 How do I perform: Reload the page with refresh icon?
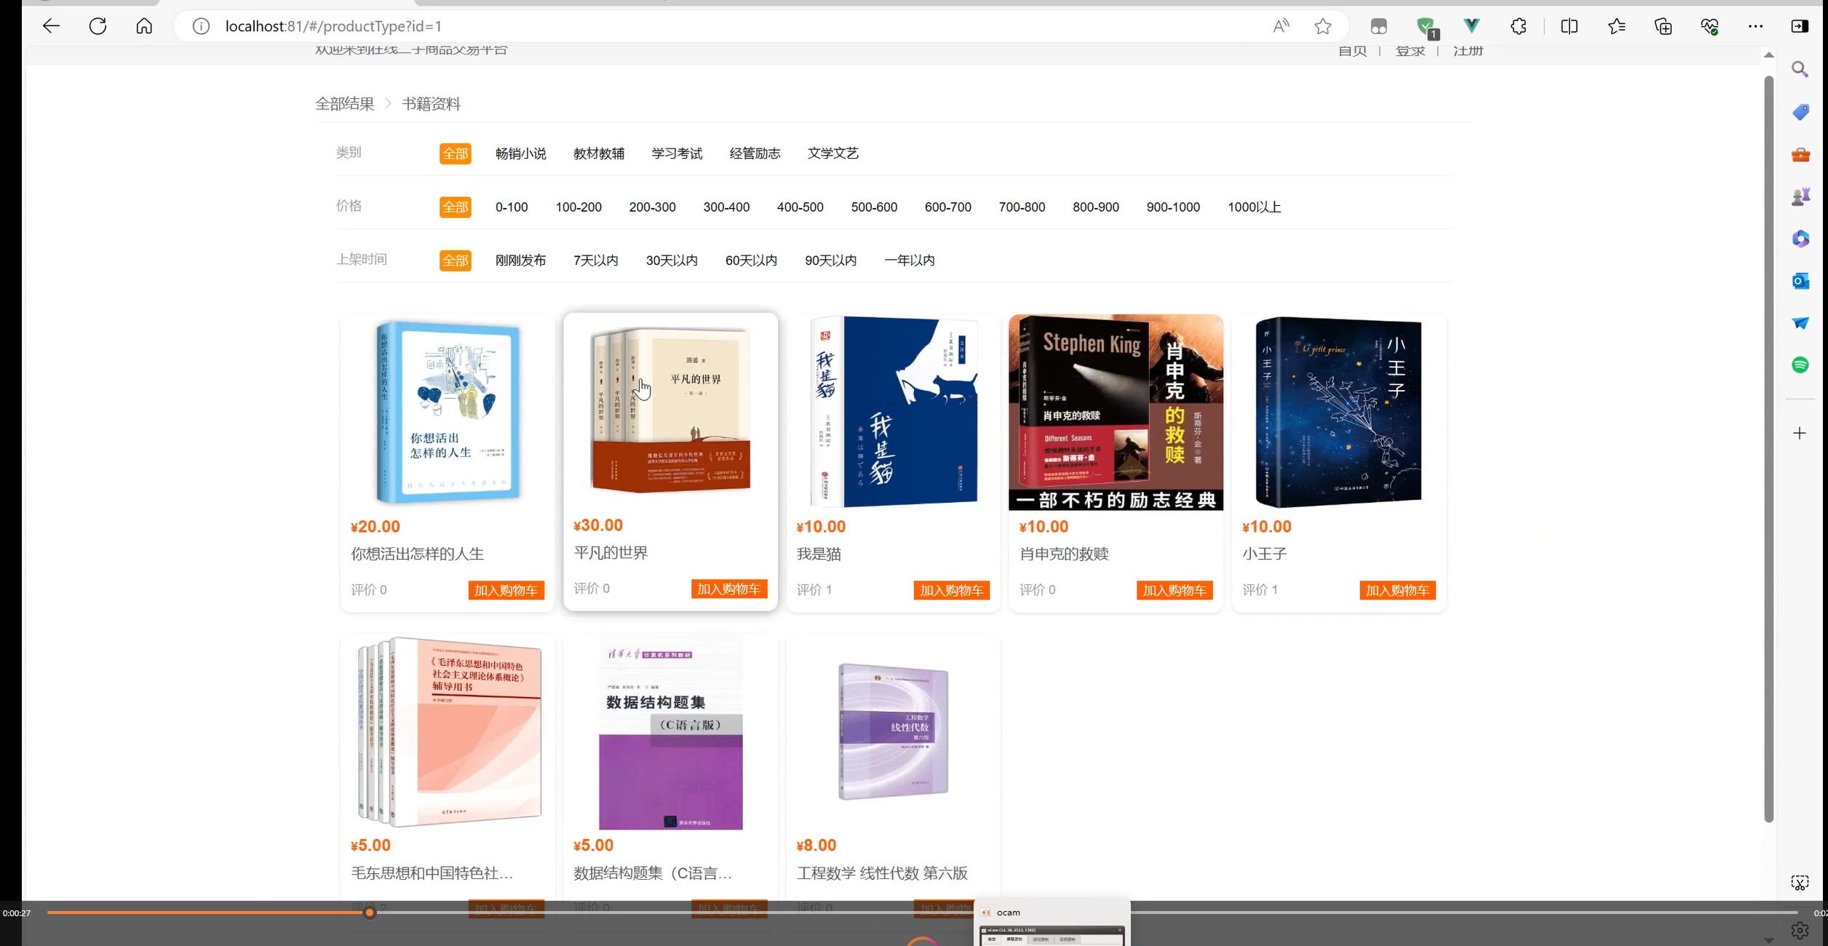pos(98,26)
